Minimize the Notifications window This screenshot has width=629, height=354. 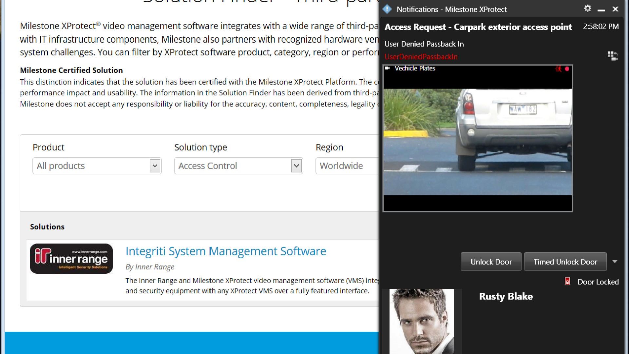(x=601, y=10)
